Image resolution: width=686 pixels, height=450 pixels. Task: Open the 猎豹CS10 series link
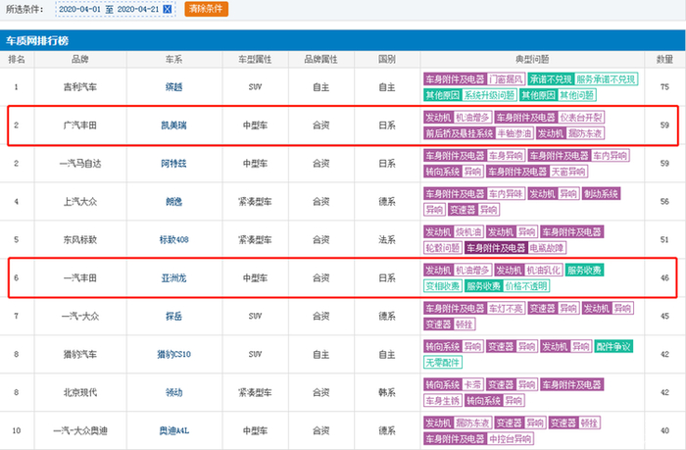pyautogui.click(x=172, y=354)
